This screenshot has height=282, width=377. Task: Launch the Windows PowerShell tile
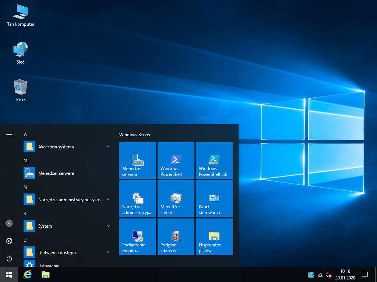pos(176,160)
